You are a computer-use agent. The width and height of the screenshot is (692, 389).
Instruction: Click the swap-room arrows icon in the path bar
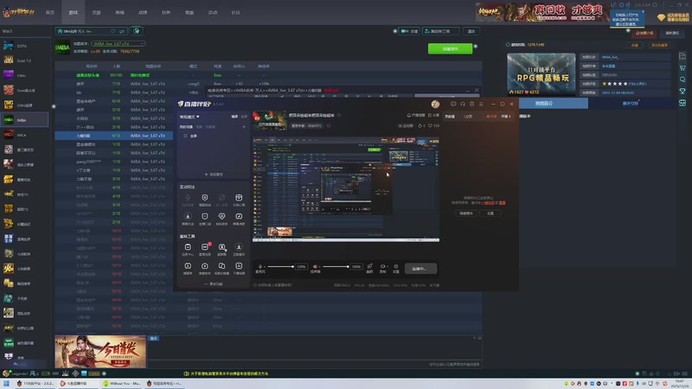point(121,31)
